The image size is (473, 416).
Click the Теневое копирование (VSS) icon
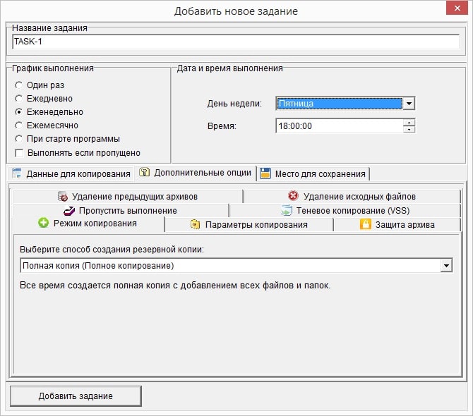point(286,210)
